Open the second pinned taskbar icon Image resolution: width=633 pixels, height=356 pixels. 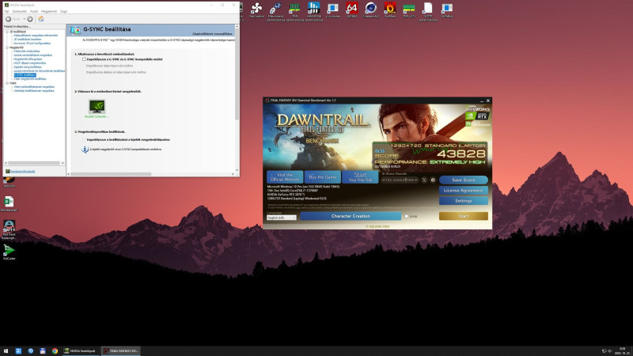click(18, 351)
